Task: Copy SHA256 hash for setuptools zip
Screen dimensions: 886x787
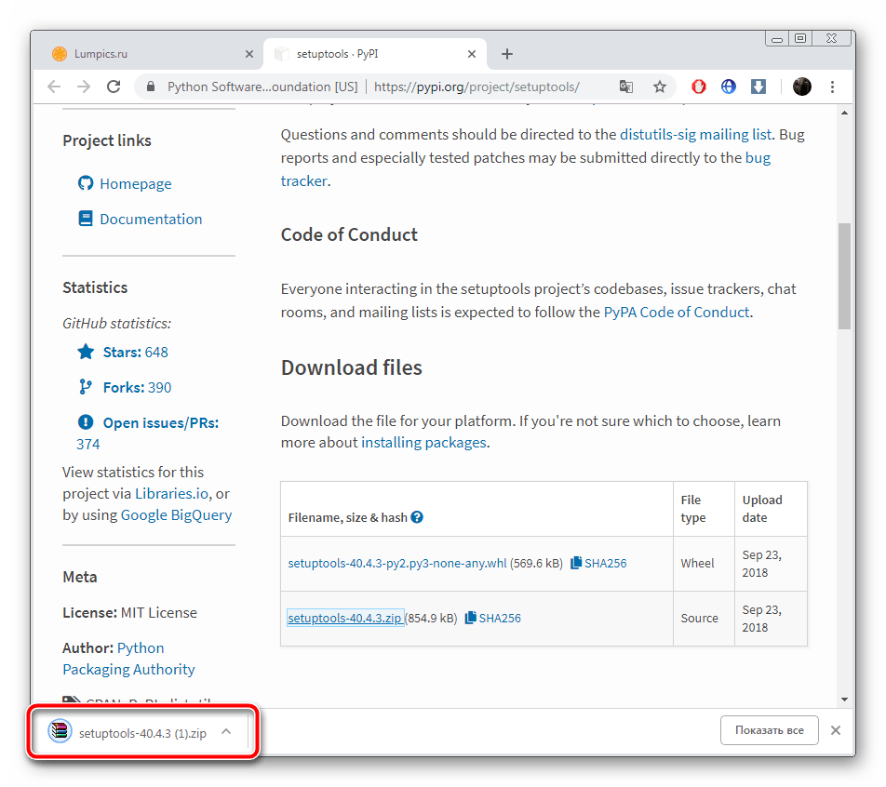Action: (493, 618)
